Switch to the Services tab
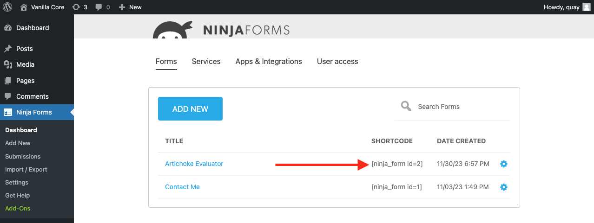The height and width of the screenshot is (223, 594). tap(206, 61)
